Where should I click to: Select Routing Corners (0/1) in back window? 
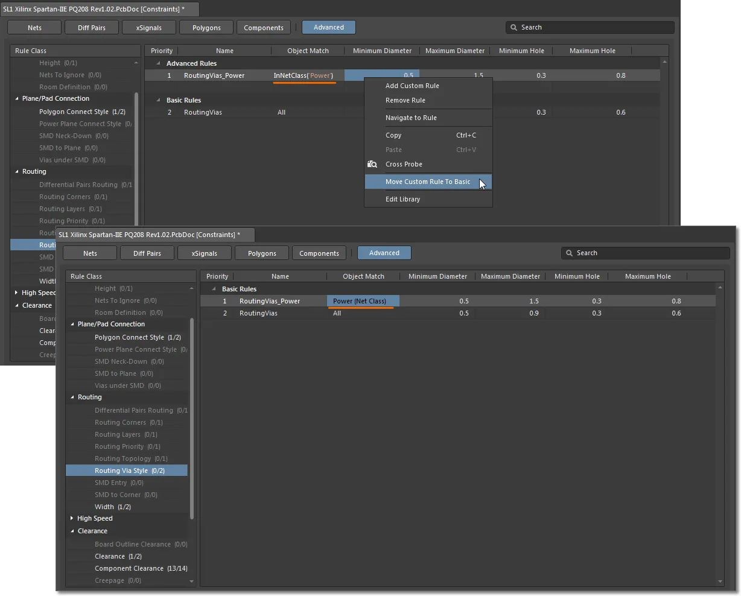73,197
